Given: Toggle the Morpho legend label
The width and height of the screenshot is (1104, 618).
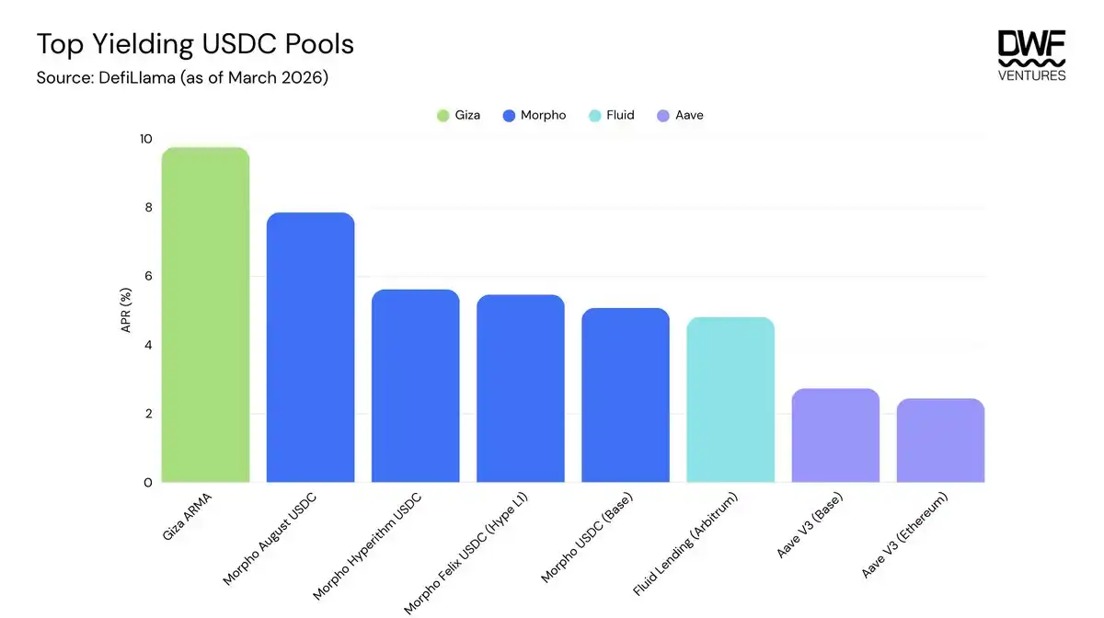Looking at the screenshot, I should tap(543, 116).
